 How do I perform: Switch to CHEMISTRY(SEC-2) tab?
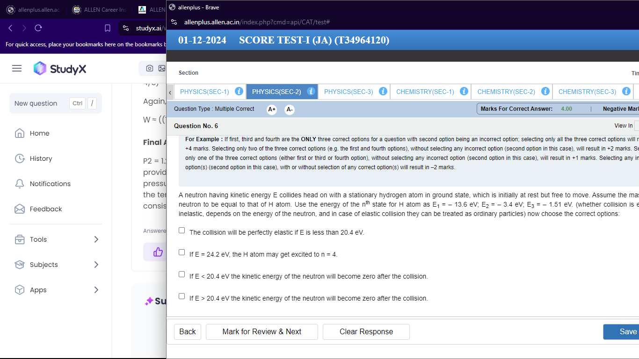coord(512,92)
